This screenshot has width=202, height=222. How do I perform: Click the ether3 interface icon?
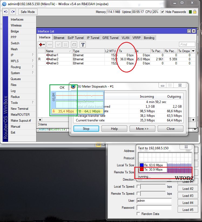pos(48,63)
